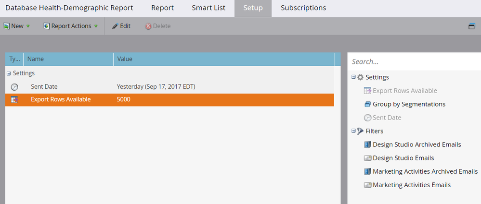481x204 pixels.
Task: Select the Export Rows Available row name
Action: coord(61,99)
